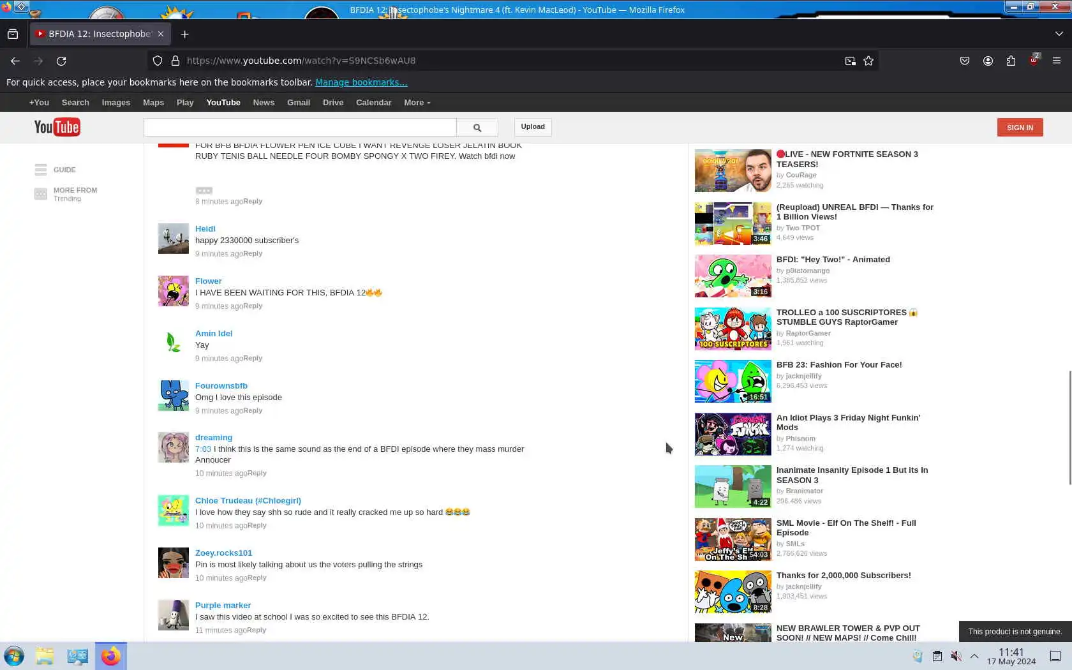Open the Reupload UNREAL BFDI video title
Viewport: 1072px width, 670px height.
(x=855, y=212)
